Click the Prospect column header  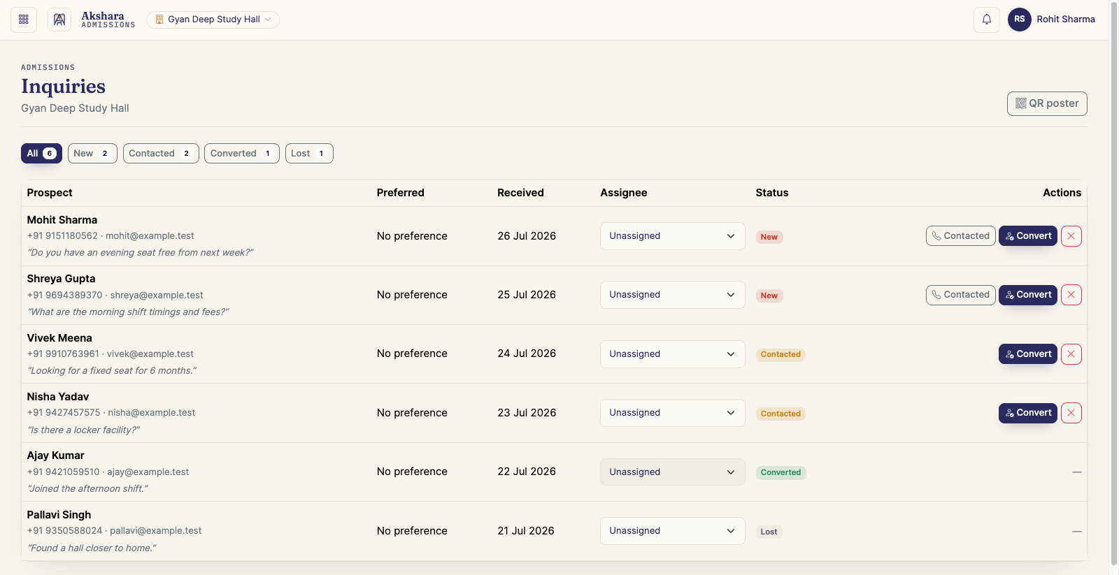[50, 193]
